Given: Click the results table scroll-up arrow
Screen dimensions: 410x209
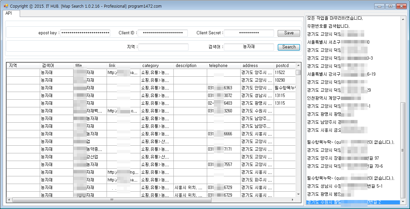Looking at the screenshot, I should pos(298,66).
